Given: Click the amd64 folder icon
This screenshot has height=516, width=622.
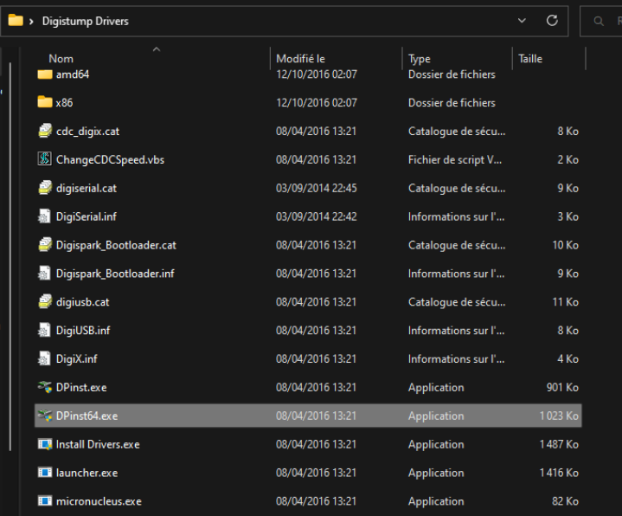Looking at the screenshot, I should tap(45, 74).
